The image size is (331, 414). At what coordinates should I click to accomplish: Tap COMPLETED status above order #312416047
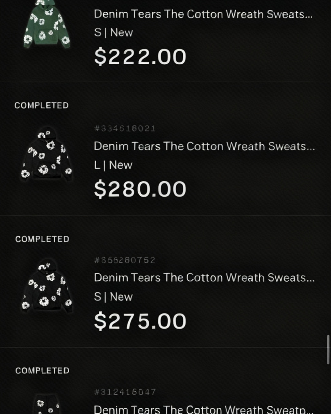pos(42,371)
